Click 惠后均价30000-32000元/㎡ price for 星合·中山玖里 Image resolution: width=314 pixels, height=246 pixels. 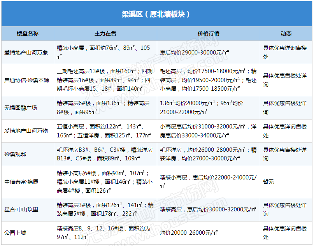(x=208, y=209)
